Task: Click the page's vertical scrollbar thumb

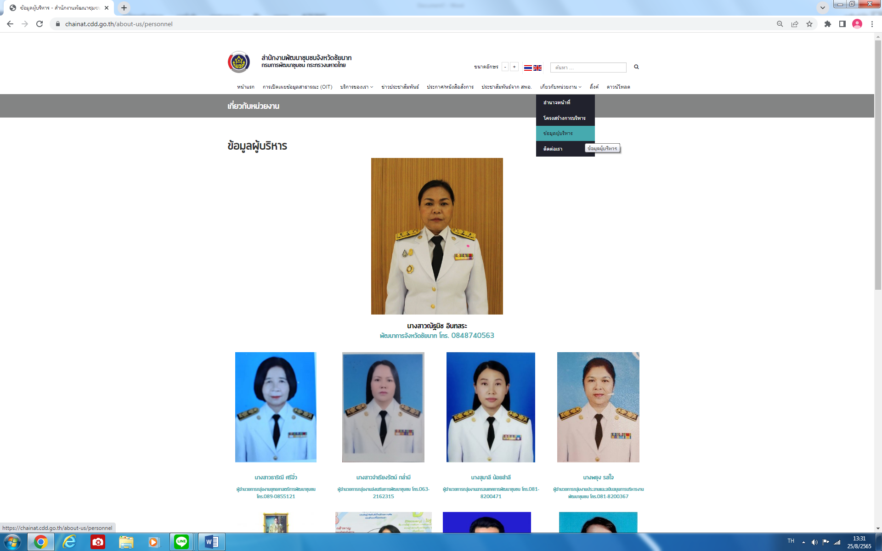Action: [878, 165]
